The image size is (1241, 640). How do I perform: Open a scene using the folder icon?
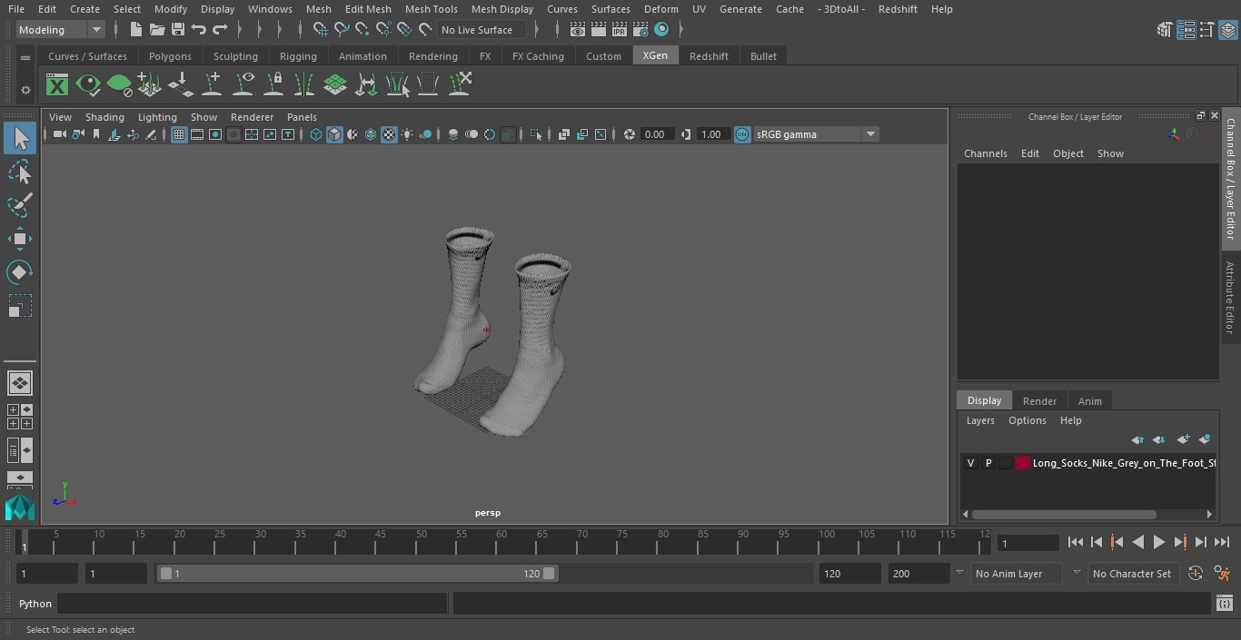(156, 30)
